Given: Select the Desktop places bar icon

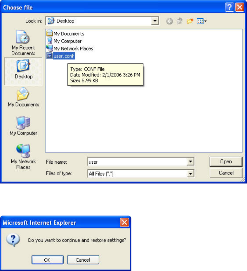Looking at the screenshot, I should click(x=23, y=71).
